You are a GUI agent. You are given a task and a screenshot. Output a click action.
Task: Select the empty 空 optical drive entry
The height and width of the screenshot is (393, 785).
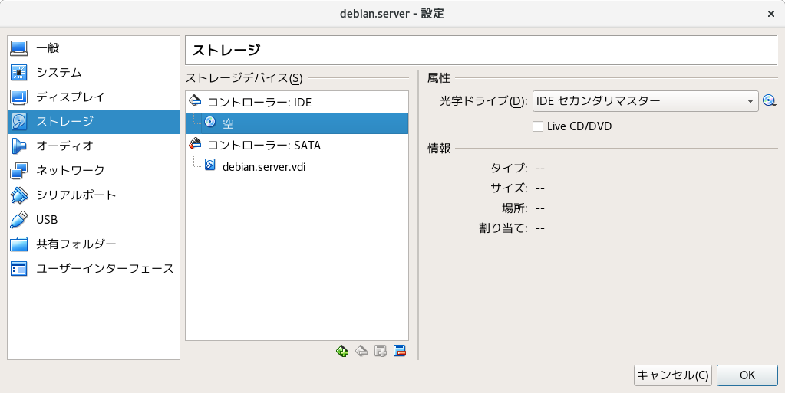coord(297,123)
